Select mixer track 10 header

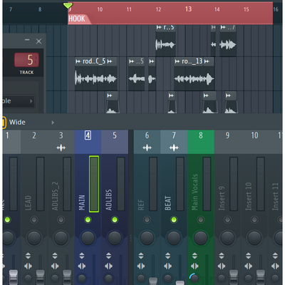254,142
